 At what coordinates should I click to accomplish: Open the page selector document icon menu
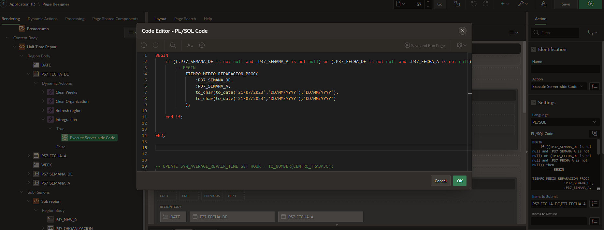(x=400, y=4)
